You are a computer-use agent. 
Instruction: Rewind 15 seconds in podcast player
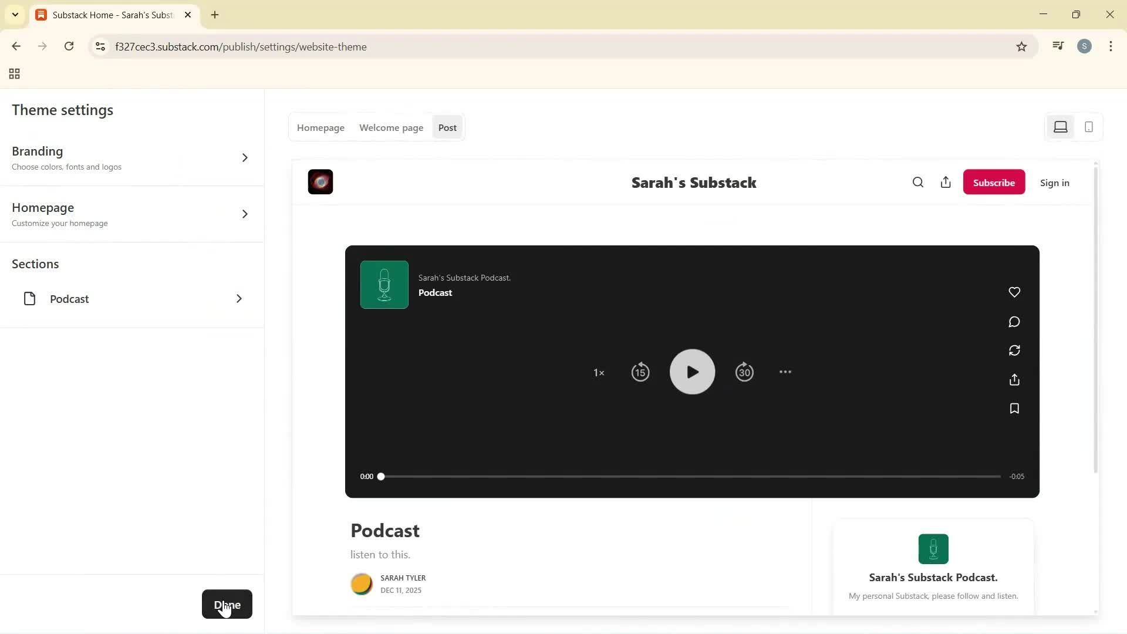640,372
